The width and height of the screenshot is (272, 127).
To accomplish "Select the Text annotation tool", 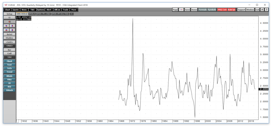I will tap(9, 65).
